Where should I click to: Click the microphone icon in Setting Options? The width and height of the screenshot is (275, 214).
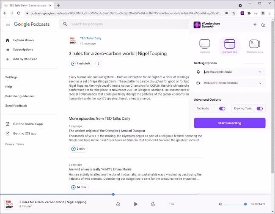(x=198, y=72)
